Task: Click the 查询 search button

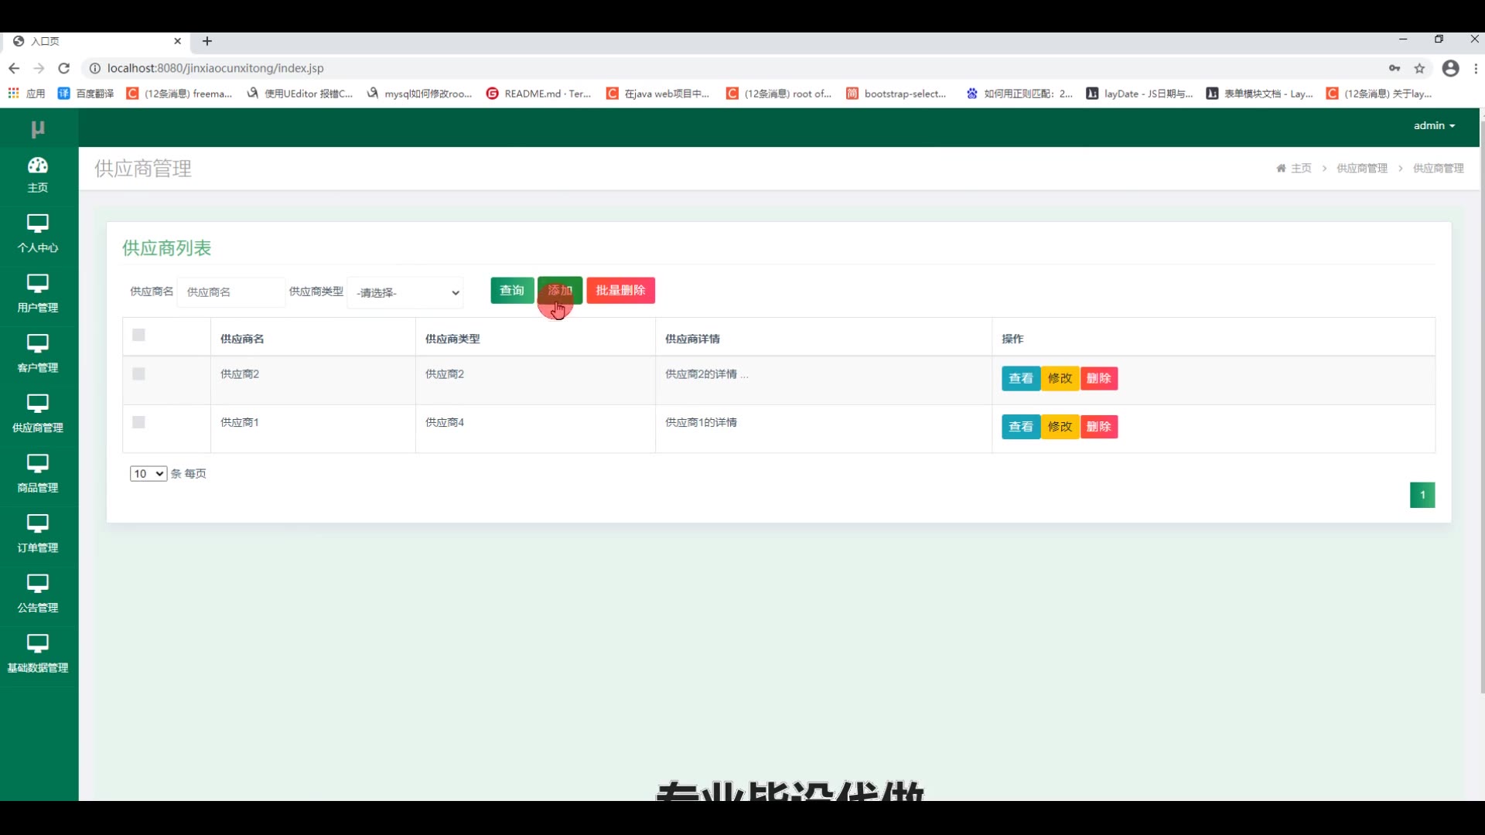Action: coord(512,291)
